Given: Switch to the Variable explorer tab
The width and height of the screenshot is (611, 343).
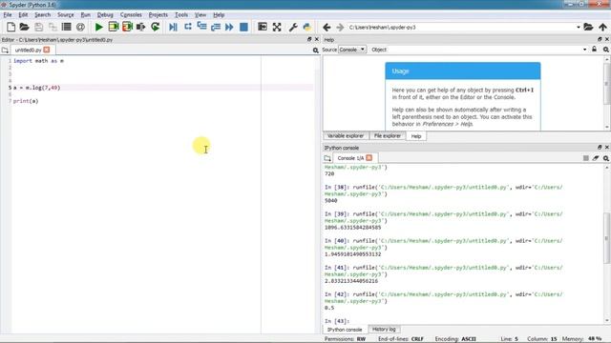Looking at the screenshot, I should (x=346, y=135).
